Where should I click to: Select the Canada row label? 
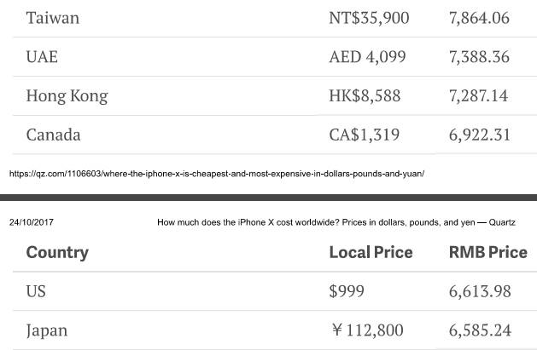pos(54,135)
